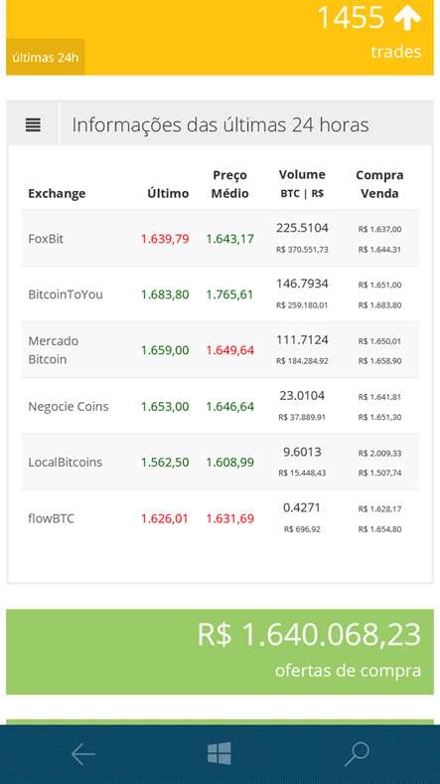Open the LocalBitcoins exchange row
Screen dimensions: 440x784
pos(220,462)
